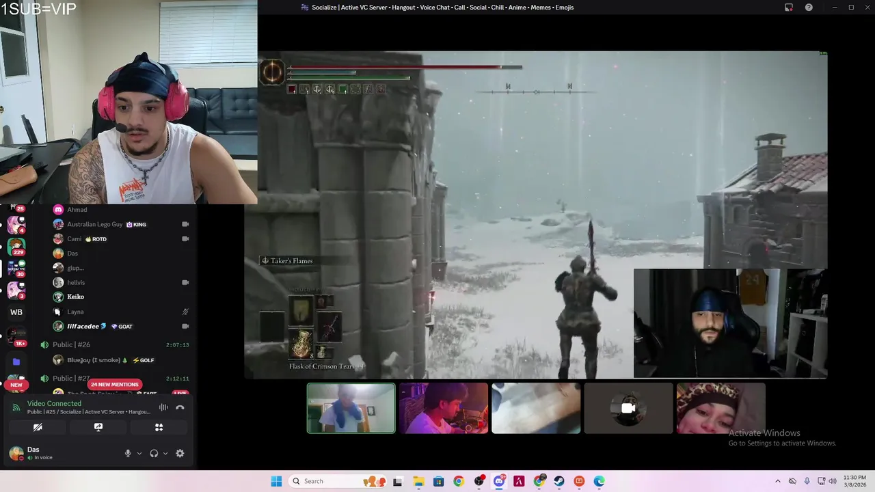The height and width of the screenshot is (492, 875).
Task: Open server icon with 30 badge
Action: coord(16,268)
